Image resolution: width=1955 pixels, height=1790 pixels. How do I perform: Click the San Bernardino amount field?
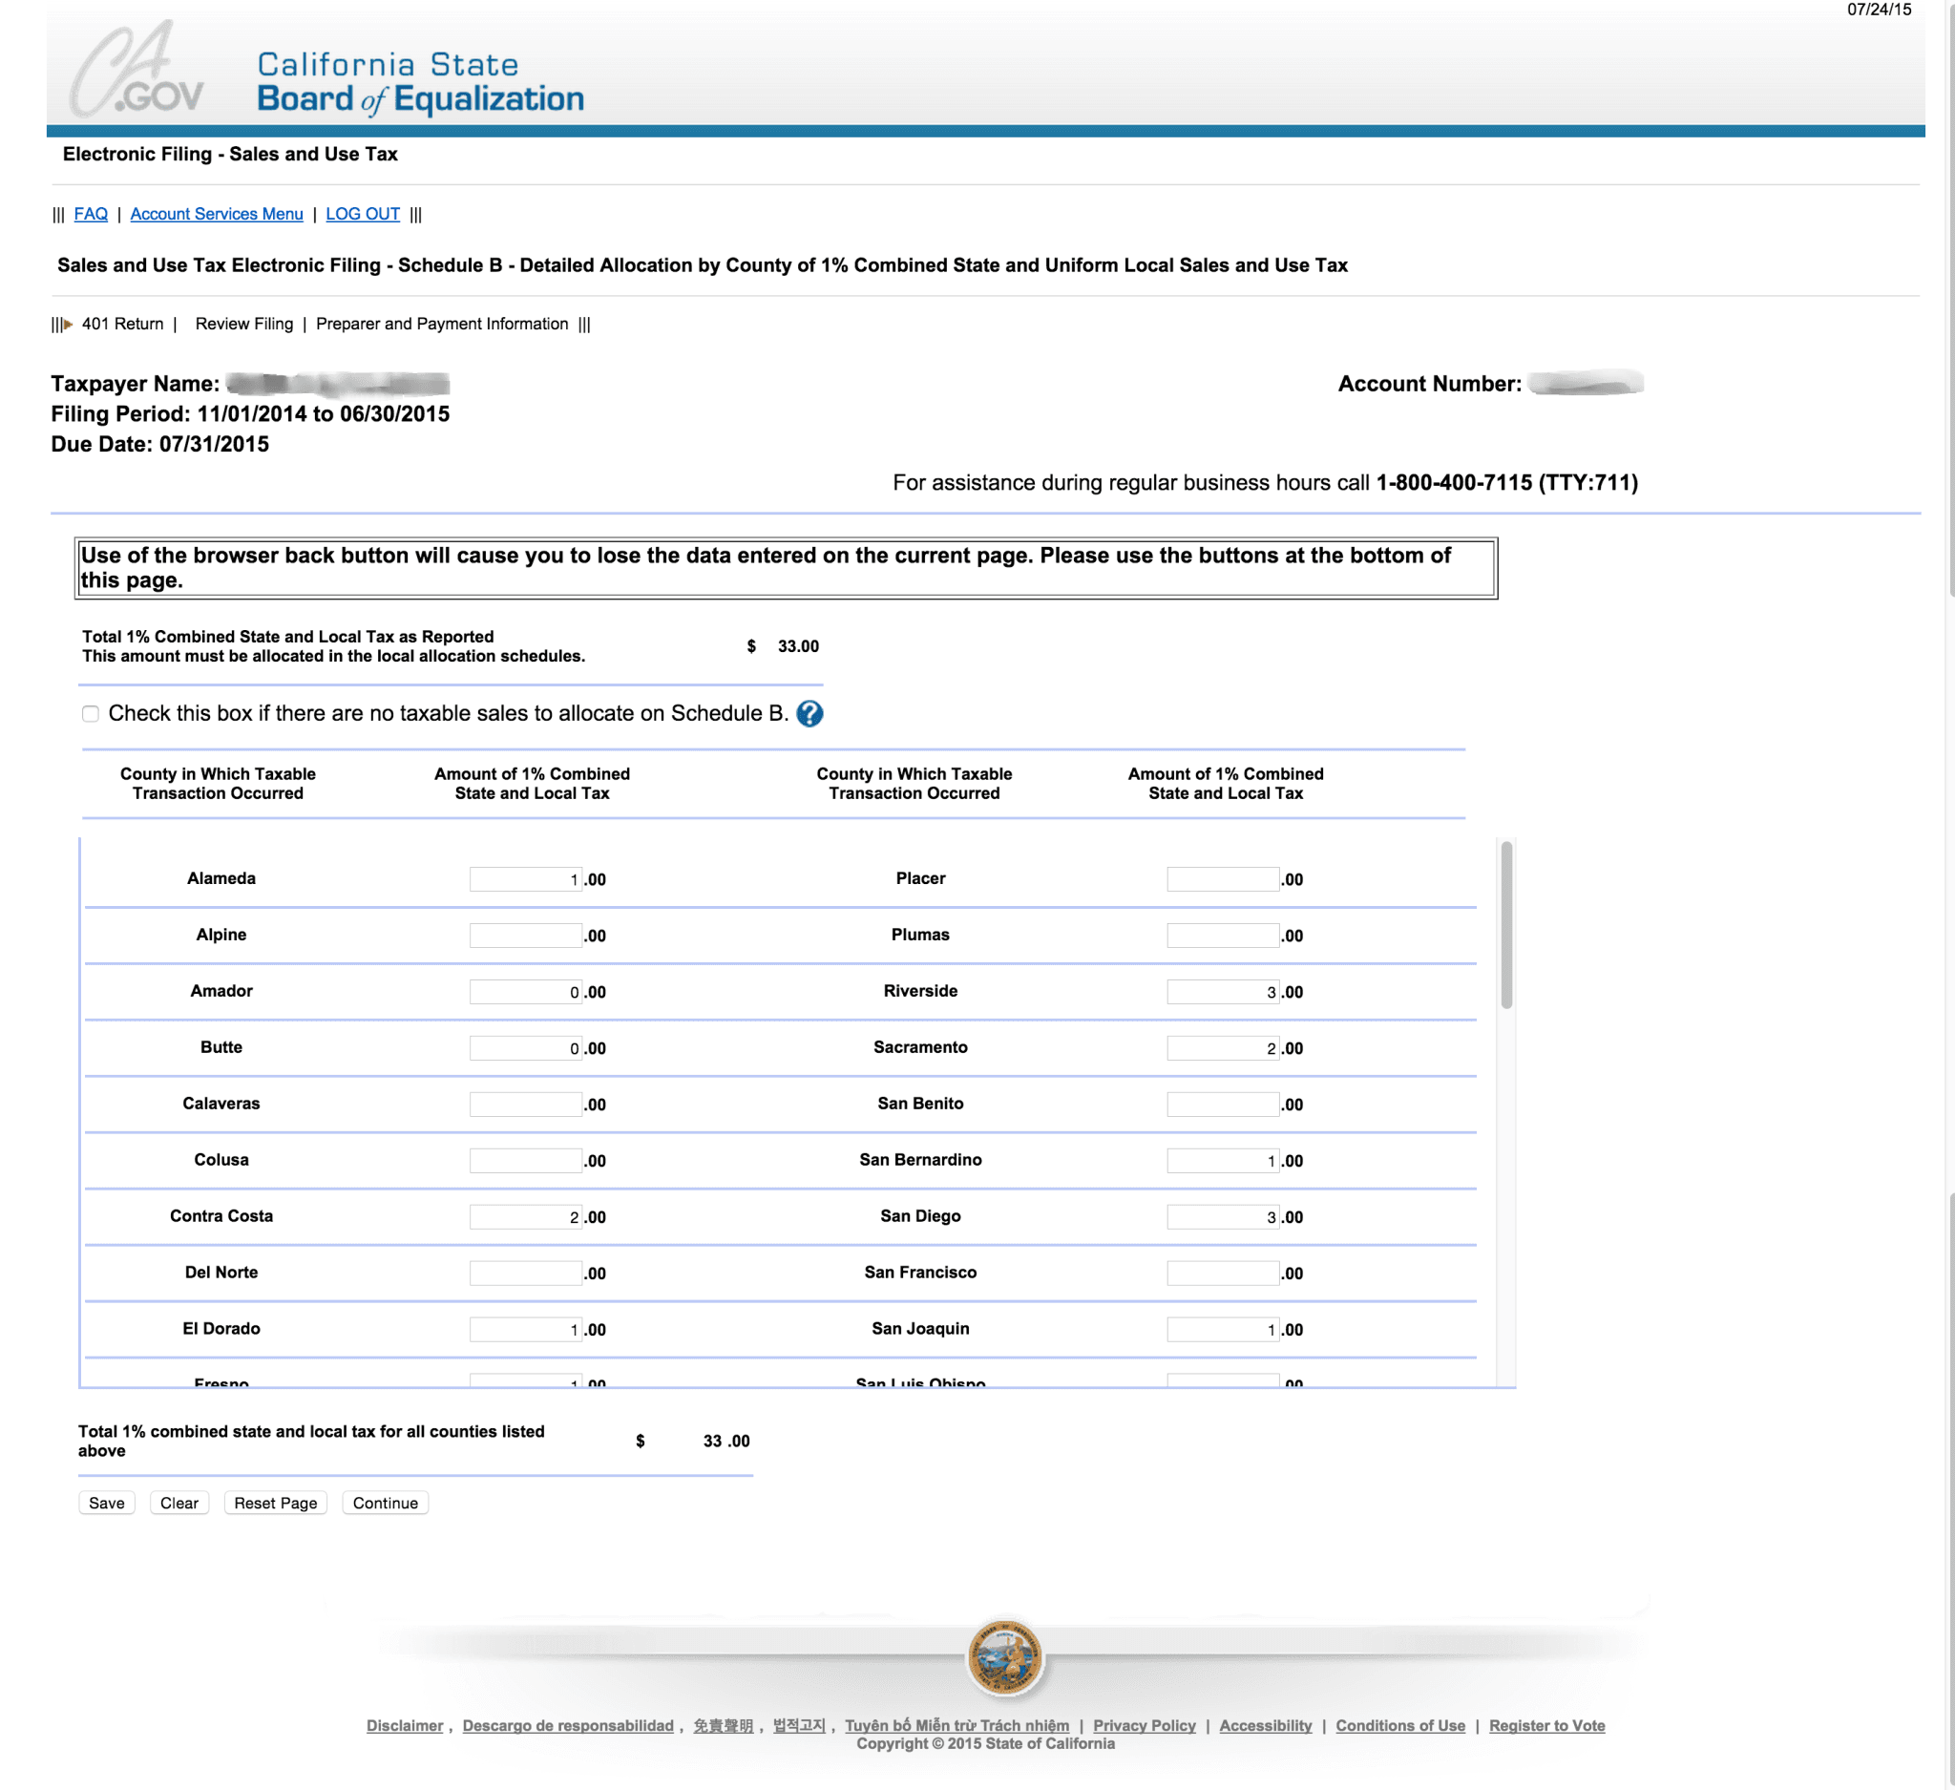tap(1223, 1161)
